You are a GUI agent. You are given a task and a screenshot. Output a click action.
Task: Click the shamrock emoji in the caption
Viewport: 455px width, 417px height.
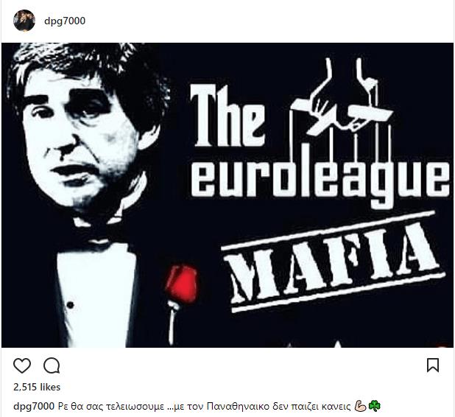374,406
